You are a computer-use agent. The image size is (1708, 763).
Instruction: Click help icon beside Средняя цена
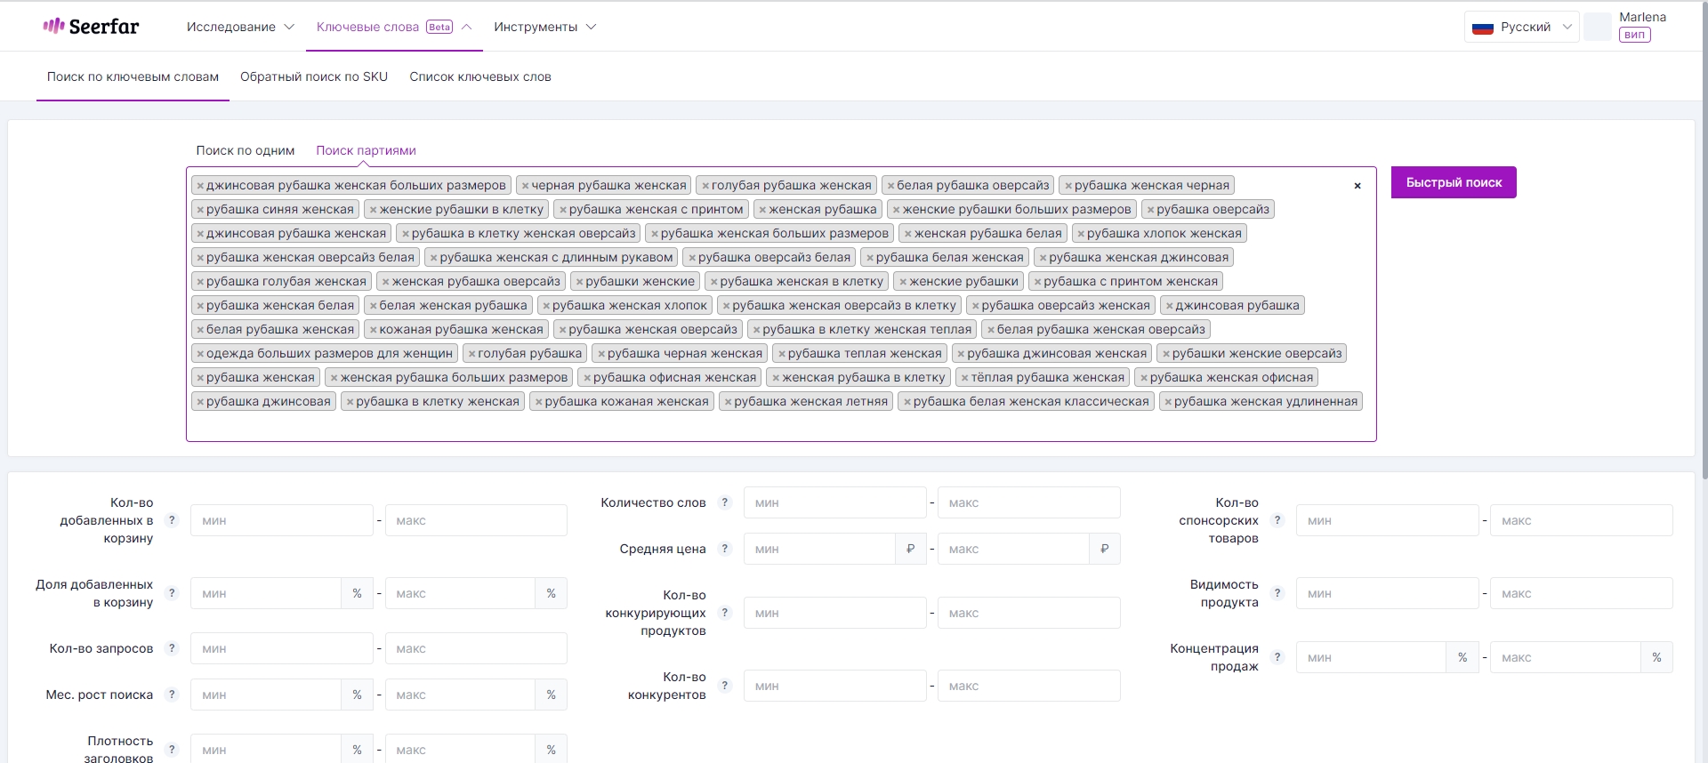[x=725, y=549]
